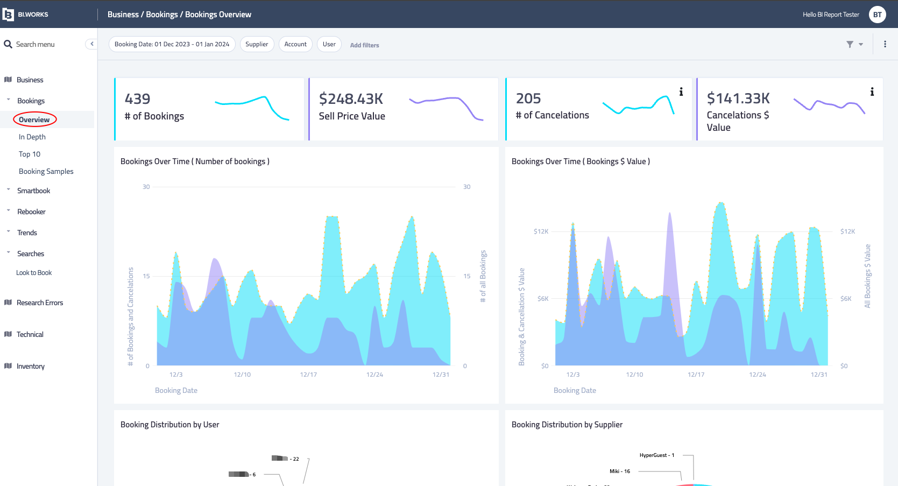This screenshot has width=898, height=486.
Task: Click Bookings in the breadcrumb
Action: point(162,15)
